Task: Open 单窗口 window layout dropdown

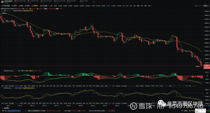Action: [x=206, y=6]
